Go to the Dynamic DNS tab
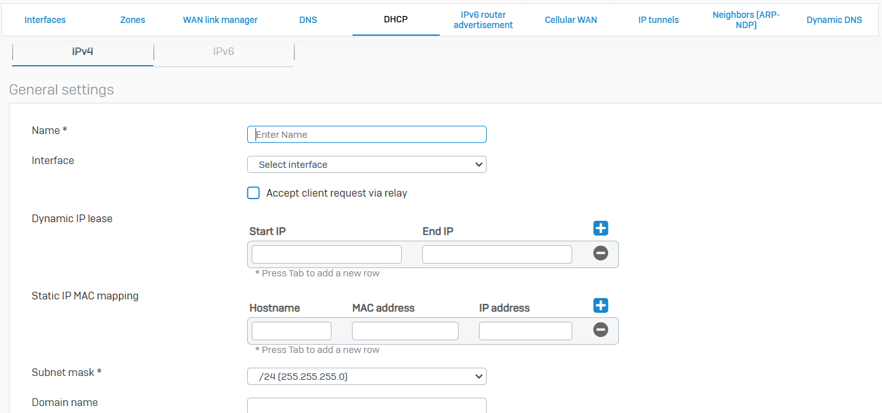 point(834,20)
